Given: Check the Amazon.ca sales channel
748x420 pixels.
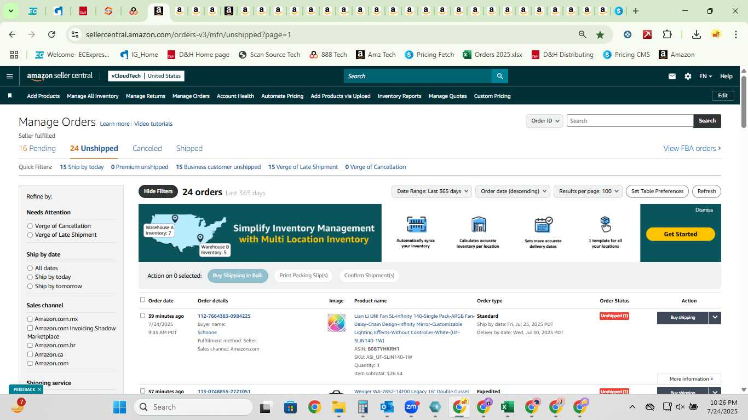Looking at the screenshot, I should [x=30, y=354].
